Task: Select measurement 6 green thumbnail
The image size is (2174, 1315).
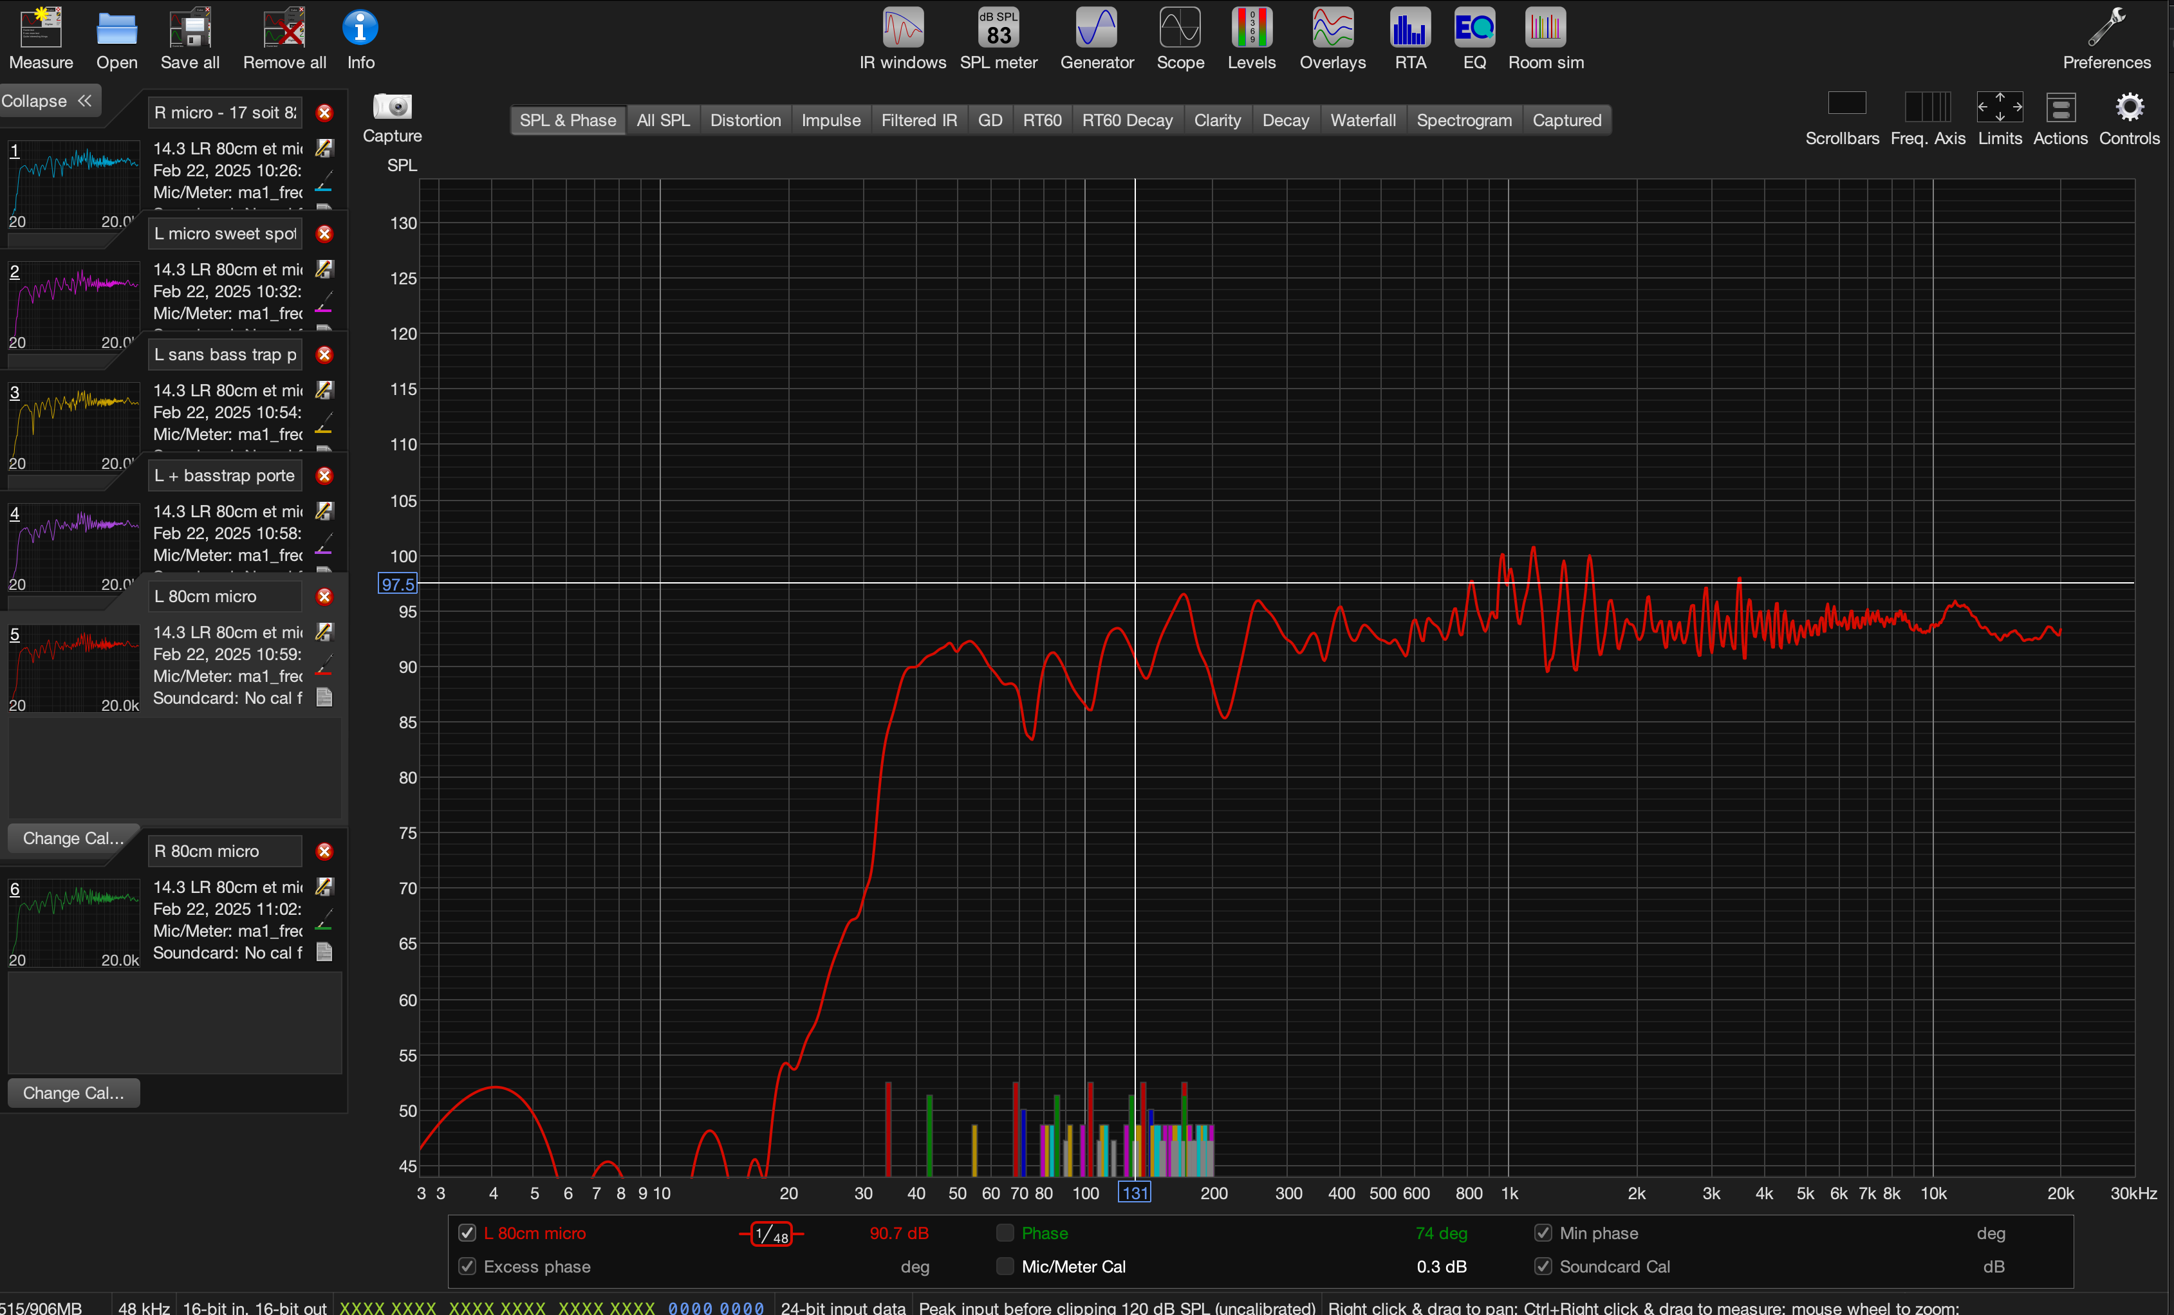Action: coord(74,923)
